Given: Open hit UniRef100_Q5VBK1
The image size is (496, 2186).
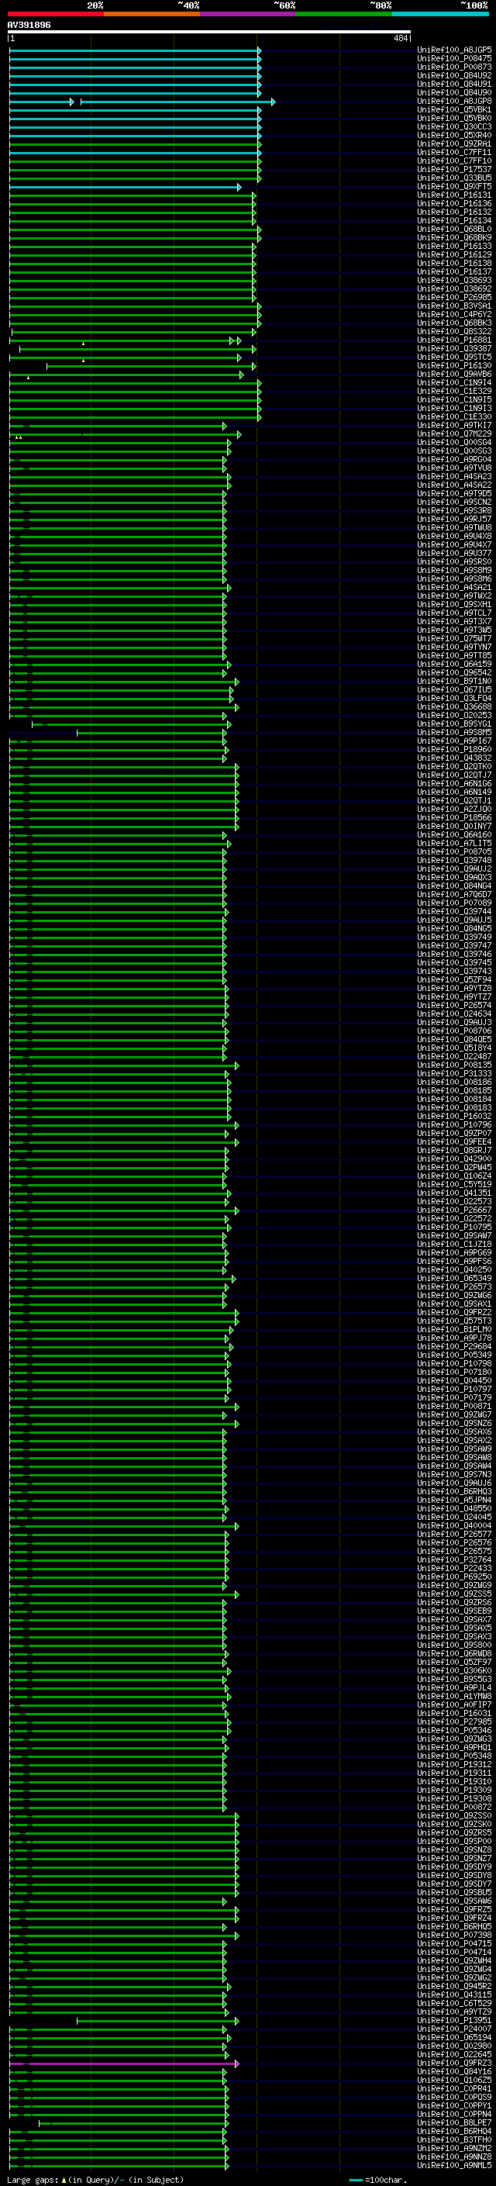Looking at the screenshot, I should point(453,109).
